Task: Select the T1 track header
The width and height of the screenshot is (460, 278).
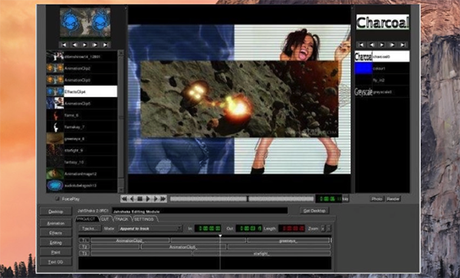Action: [84, 240]
